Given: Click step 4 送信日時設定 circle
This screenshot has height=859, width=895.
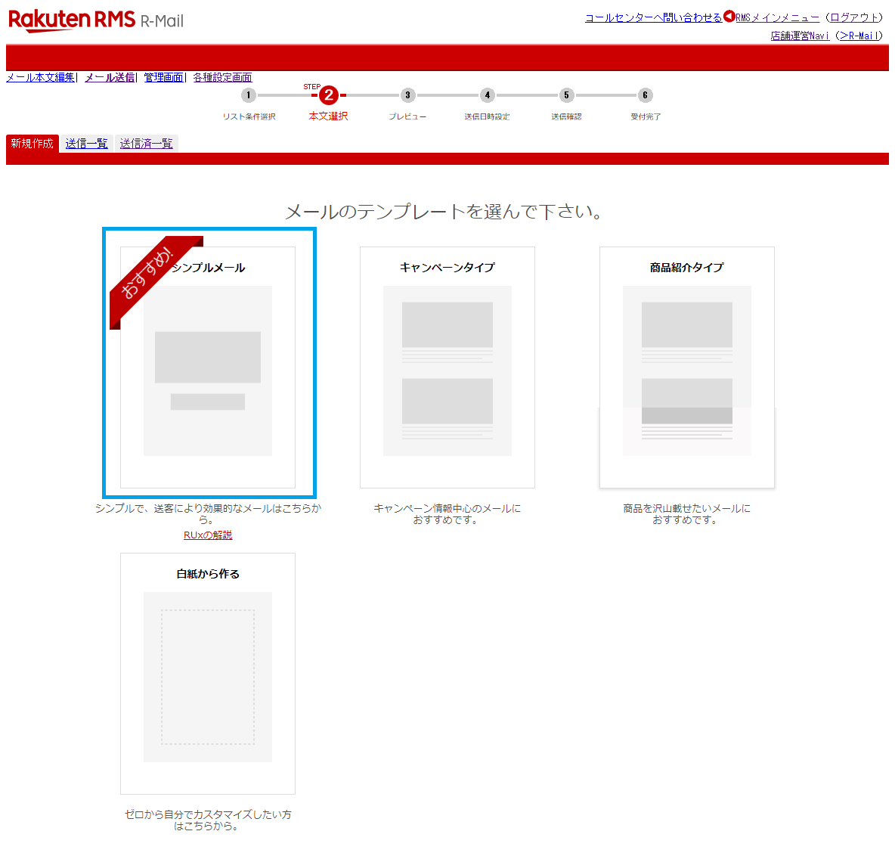Looking at the screenshot, I should (x=488, y=95).
